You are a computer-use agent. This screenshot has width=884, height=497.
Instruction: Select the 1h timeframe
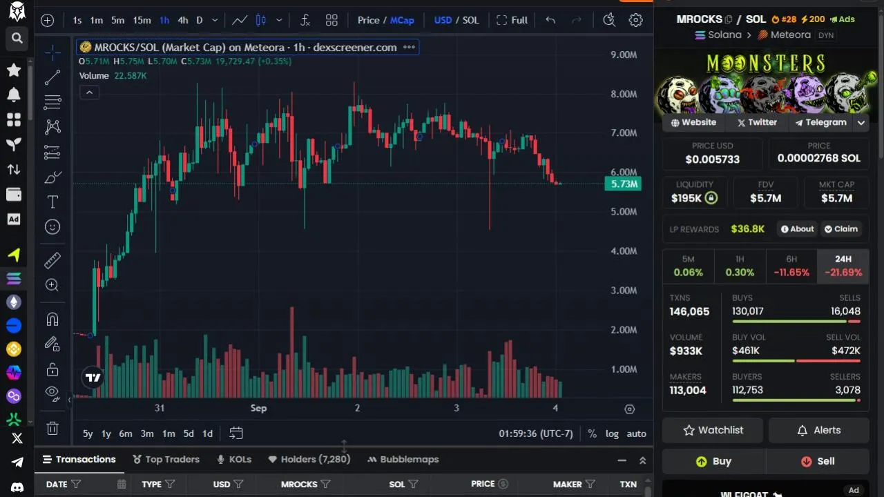(164, 20)
